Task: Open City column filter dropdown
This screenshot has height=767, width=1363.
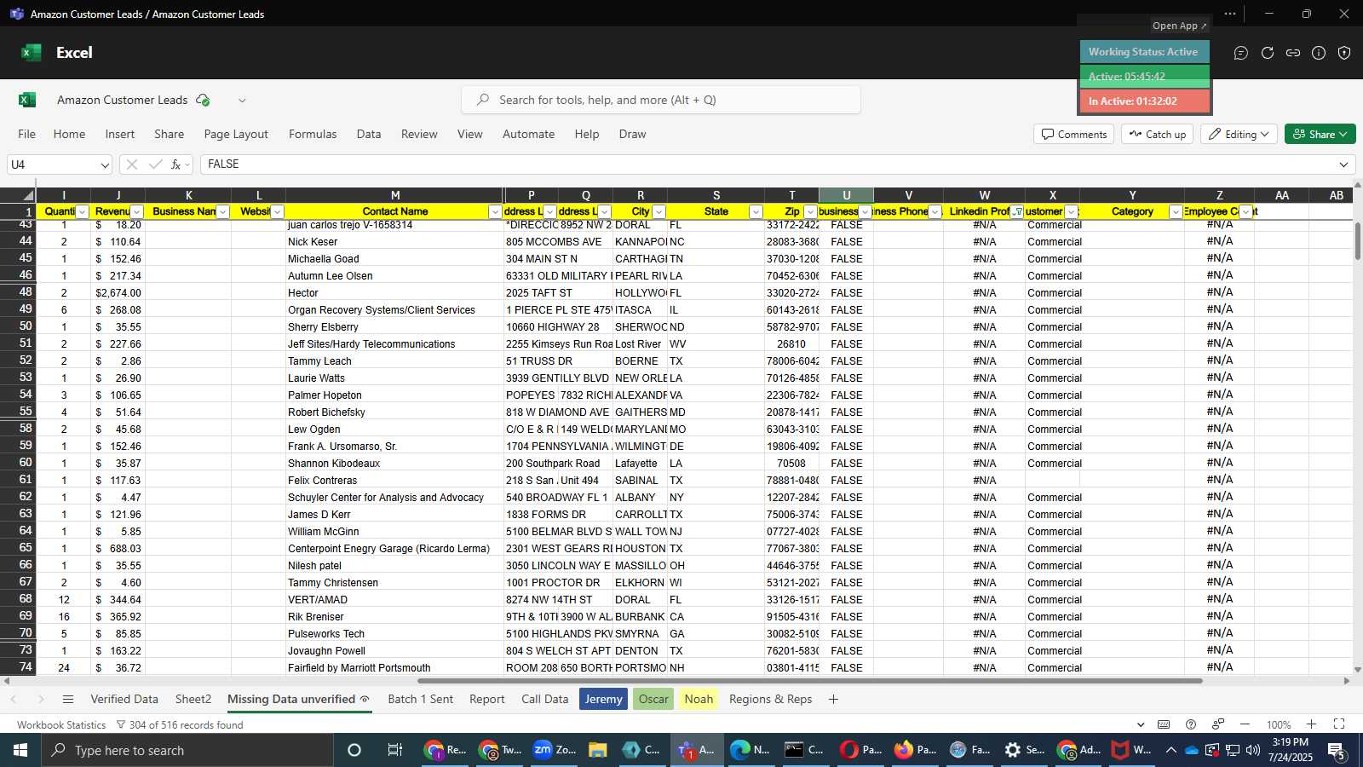Action: [x=658, y=212]
